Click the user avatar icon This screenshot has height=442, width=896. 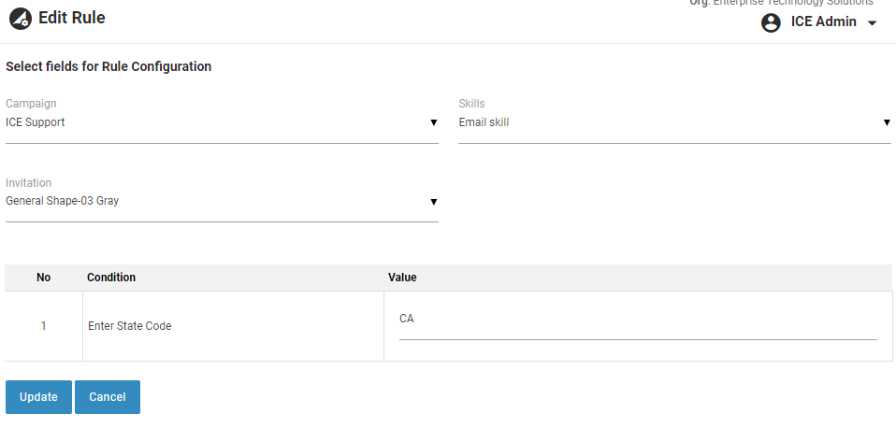771,22
